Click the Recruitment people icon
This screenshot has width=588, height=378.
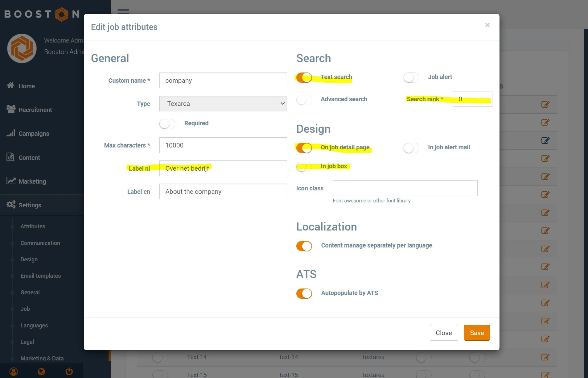click(x=11, y=109)
